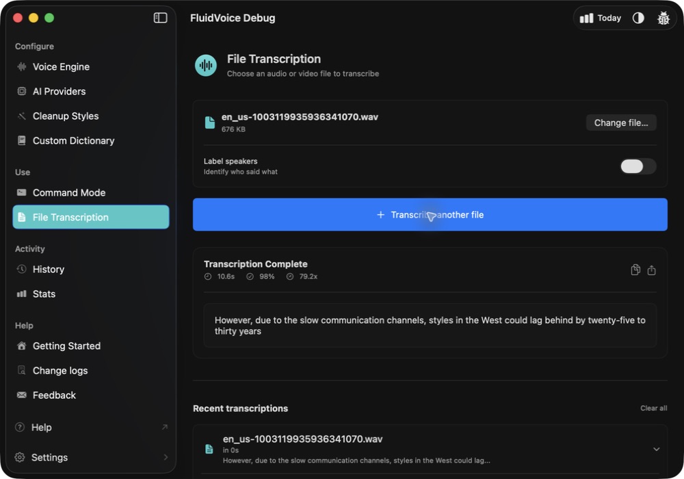This screenshot has height=479, width=684.
Task: Open Today stats in title bar
Action: pyautogui.click(x=601, y=18)
